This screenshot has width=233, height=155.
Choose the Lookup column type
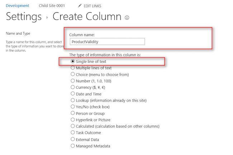[x=73, y=100]
